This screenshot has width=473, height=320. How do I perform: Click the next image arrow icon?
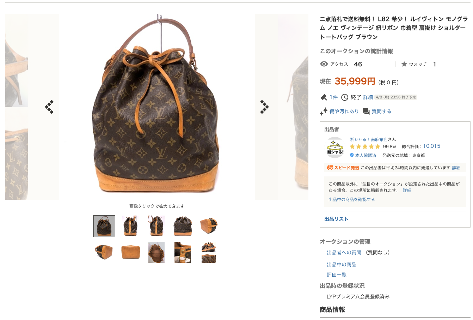tap(264, 107)
